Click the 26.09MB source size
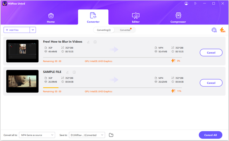 [53, 82]
